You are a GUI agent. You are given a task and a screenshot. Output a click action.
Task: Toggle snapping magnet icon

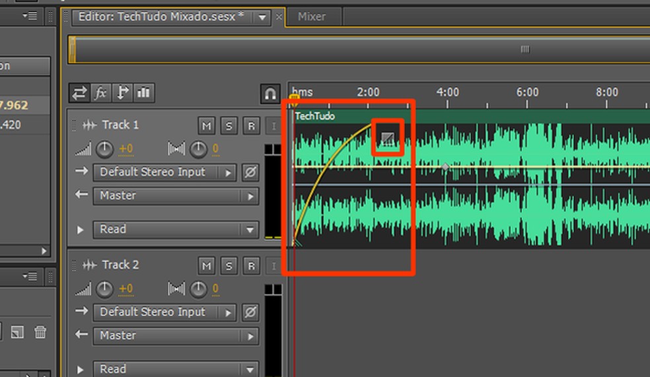coord(270,94)
